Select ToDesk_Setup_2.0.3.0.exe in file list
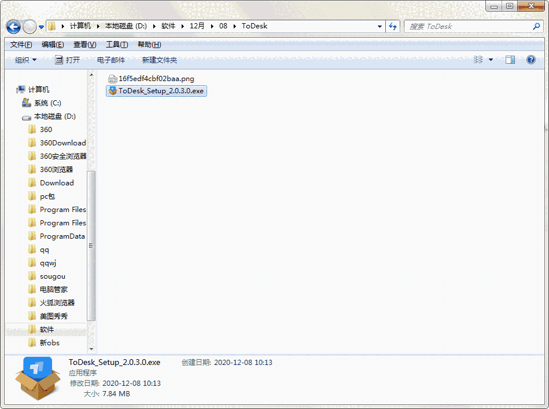The height and width of the screenshot is (409, 549). coord(156,91)
